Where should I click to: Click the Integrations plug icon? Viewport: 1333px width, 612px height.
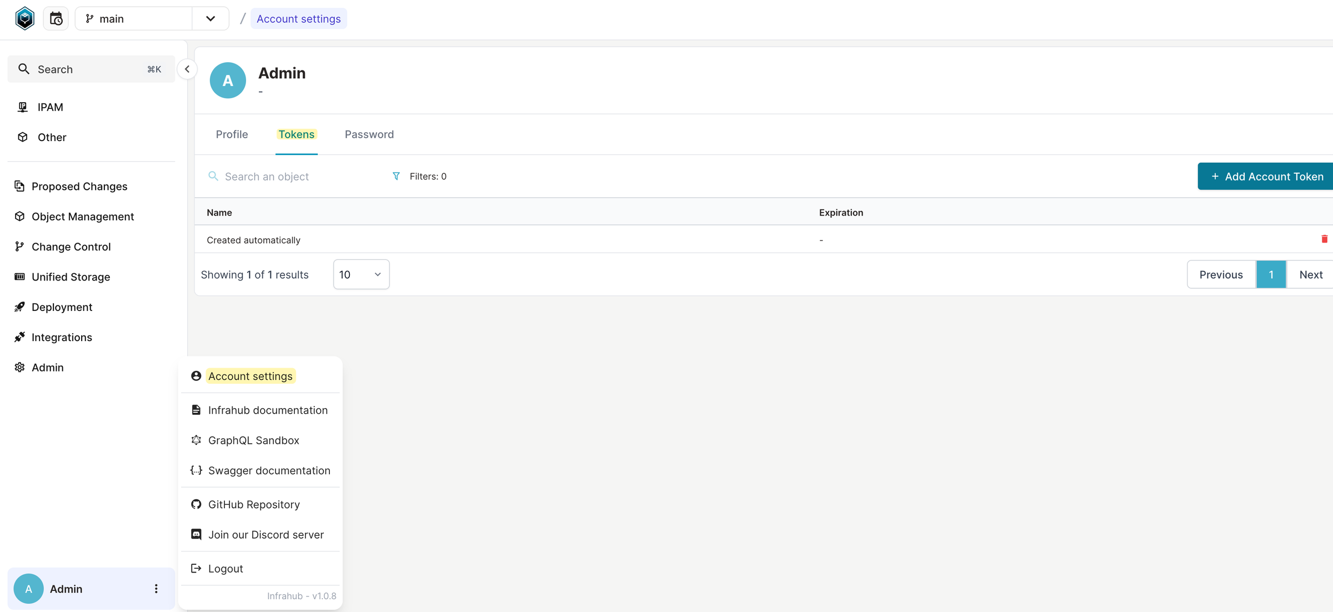click(x=19, y=337)
